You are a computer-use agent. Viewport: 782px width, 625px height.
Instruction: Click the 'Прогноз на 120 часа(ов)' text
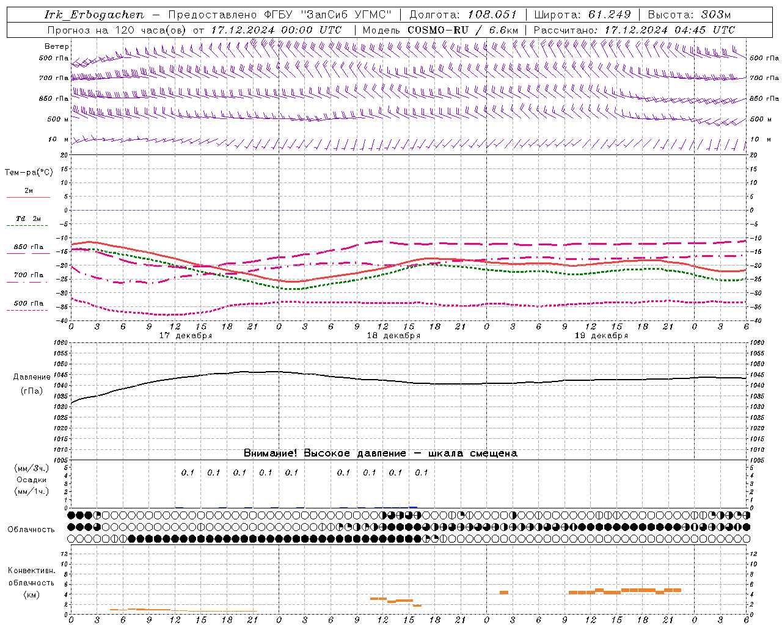(118, 30)
